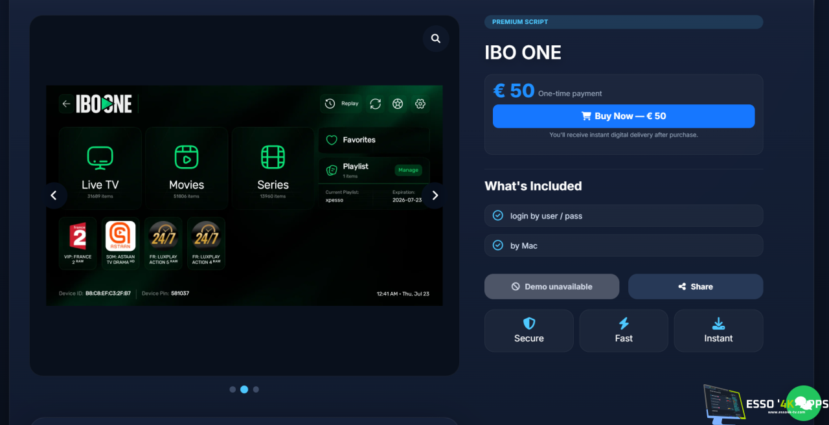Click the IBO ONE product title
Image resolution: width=829 pixels, height=425 pixels.
[x=523, y=52]
